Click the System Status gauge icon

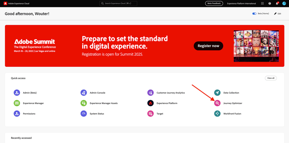[84, 113]
